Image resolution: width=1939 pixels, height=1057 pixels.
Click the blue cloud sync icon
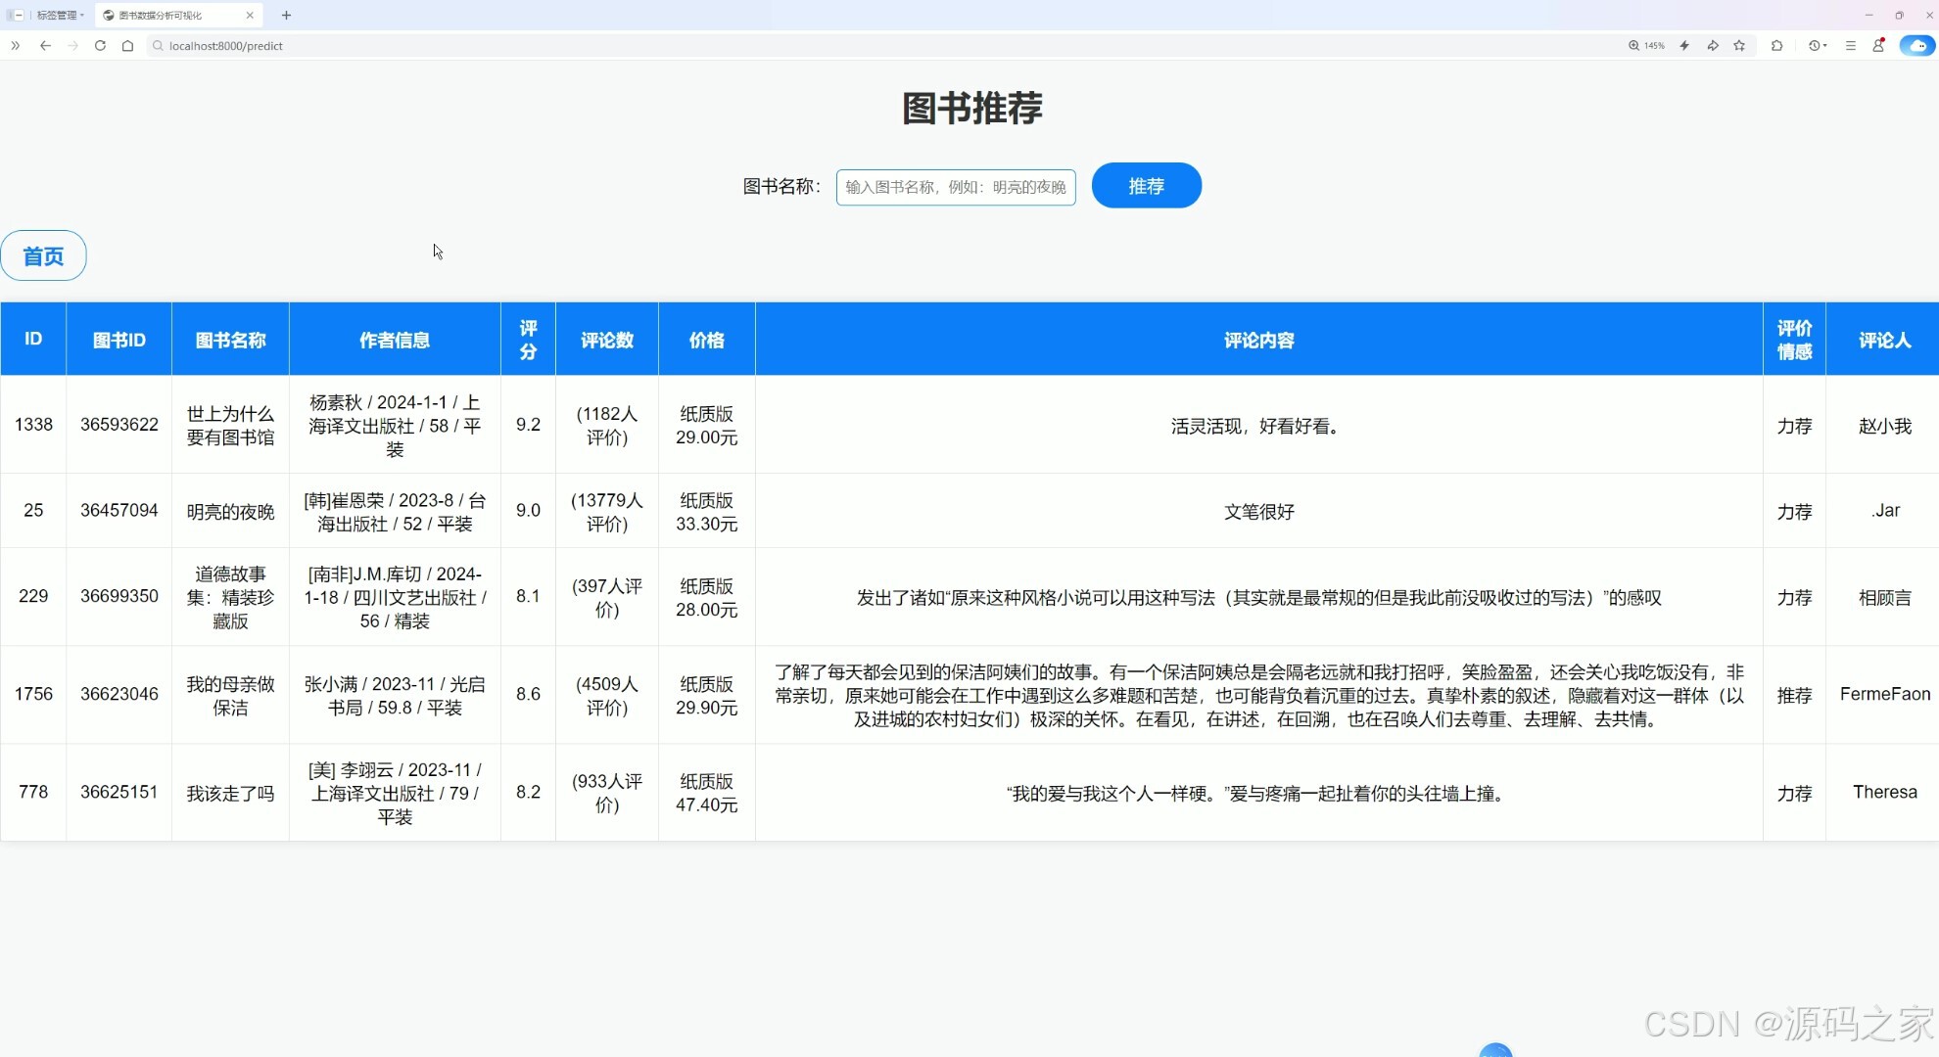1916,45
